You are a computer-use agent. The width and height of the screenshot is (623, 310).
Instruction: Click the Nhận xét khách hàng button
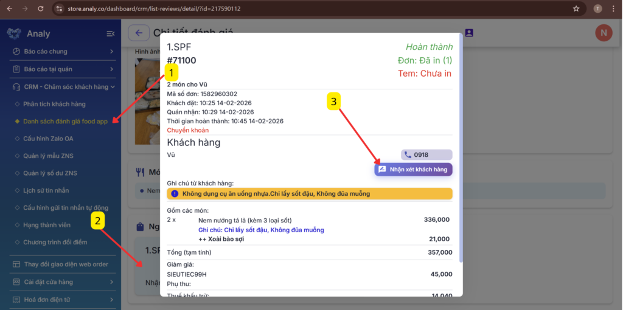413,170
